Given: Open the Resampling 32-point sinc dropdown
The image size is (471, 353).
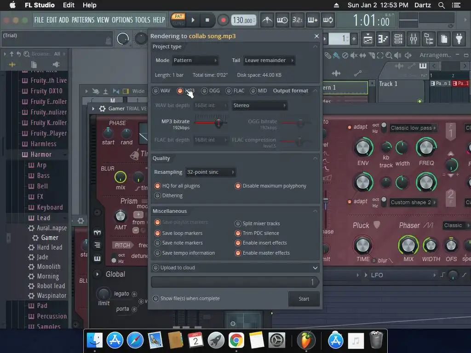Looking at the screenshot, I should (210, 172).
